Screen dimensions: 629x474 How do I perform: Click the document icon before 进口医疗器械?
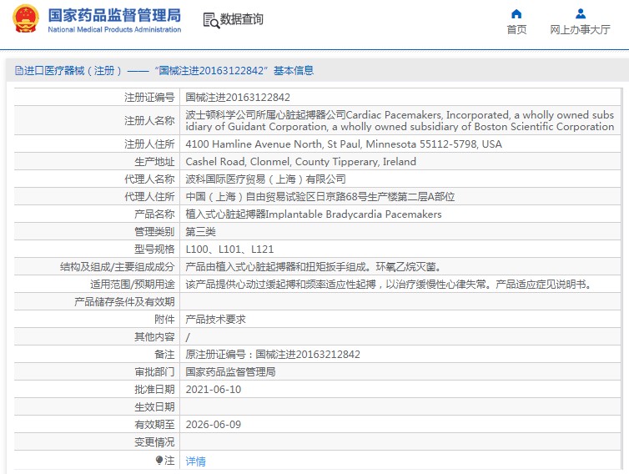[x=19, y=71]
